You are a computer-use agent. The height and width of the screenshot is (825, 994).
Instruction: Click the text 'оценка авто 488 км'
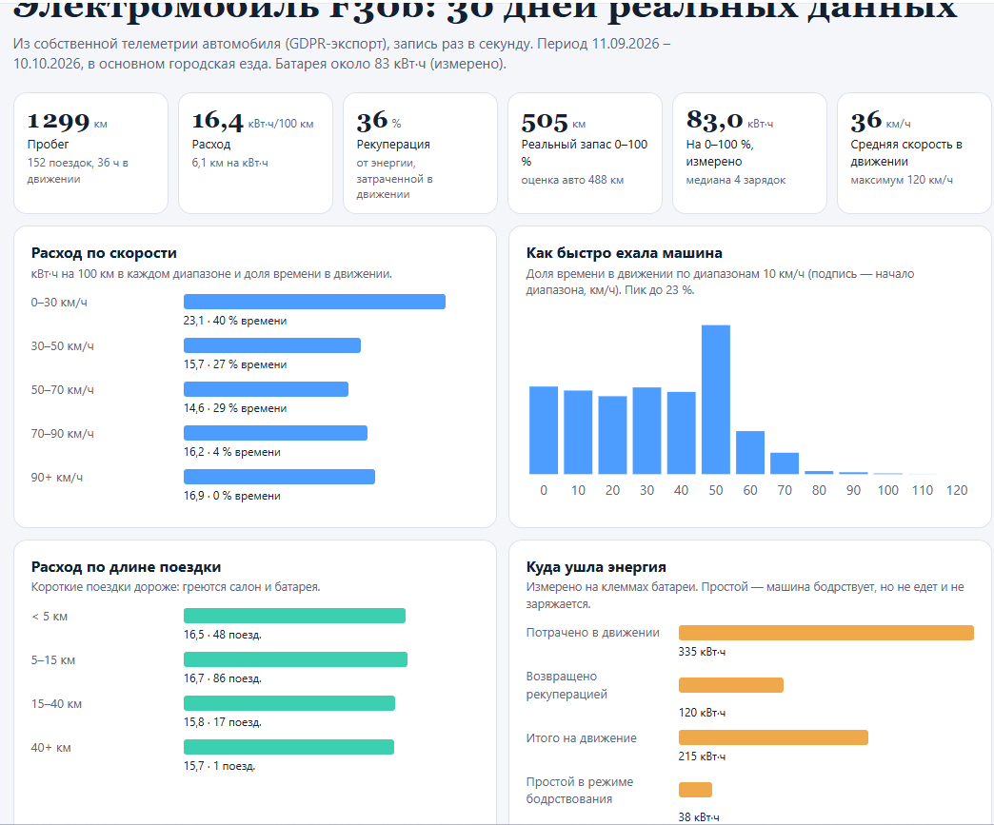pyautogui.click(x=572, y=180)
